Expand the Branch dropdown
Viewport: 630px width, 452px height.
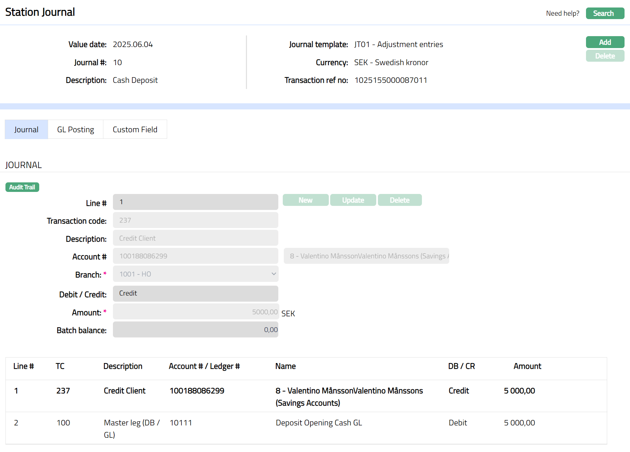[195, 274]
